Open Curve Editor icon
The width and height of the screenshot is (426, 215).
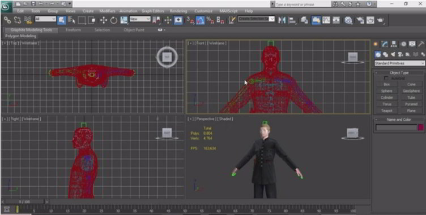[326, 20]
